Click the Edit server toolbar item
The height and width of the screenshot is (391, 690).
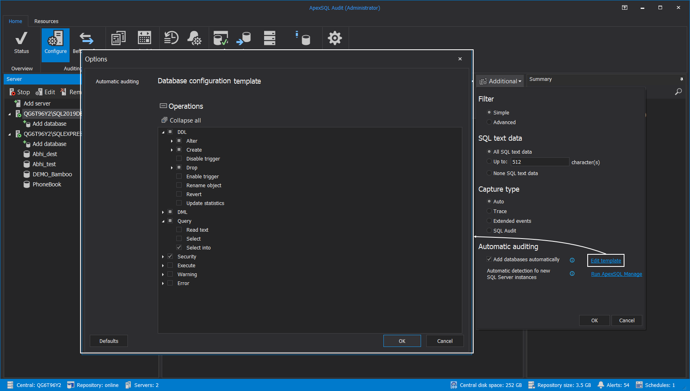click(x=45, y=92)
